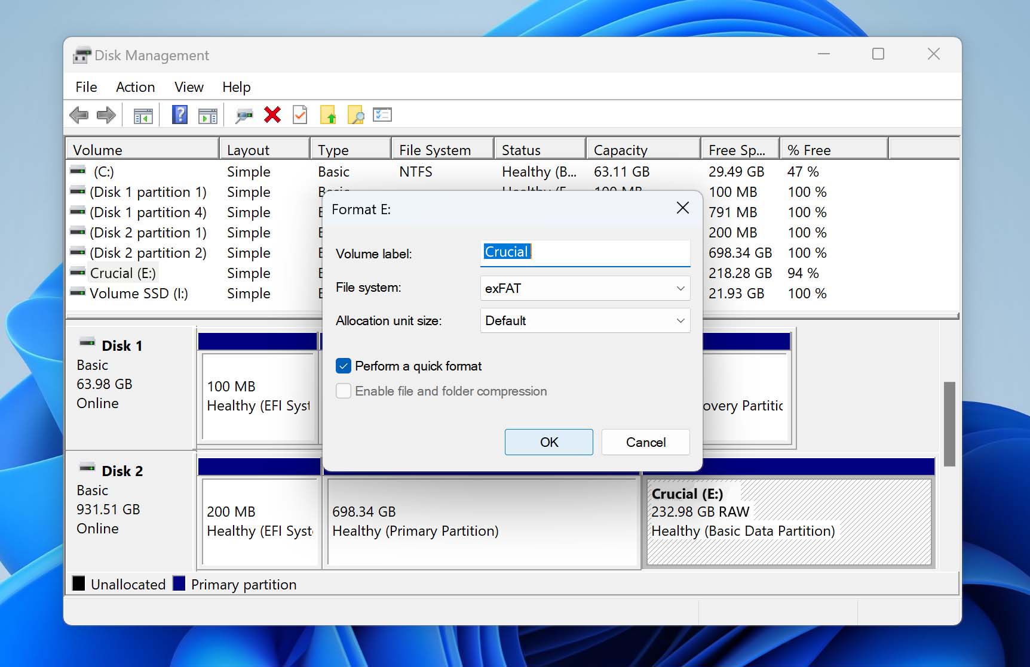The height and width of the screenshot is (667, 1030).
Task: Click the Disk 2 drive icon
Action: [x=87, y=468]
